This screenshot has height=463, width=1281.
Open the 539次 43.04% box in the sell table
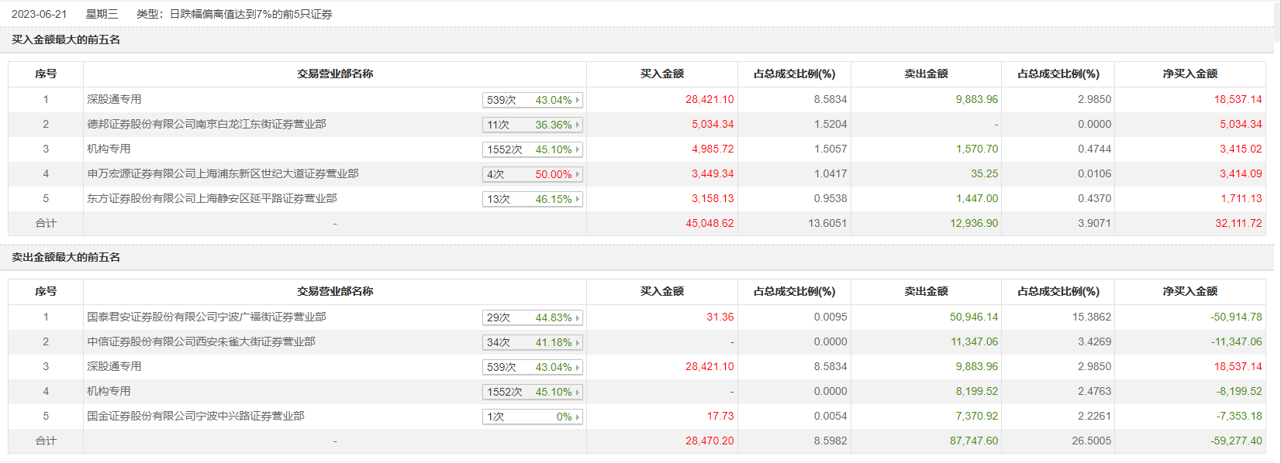click(531, 367)
